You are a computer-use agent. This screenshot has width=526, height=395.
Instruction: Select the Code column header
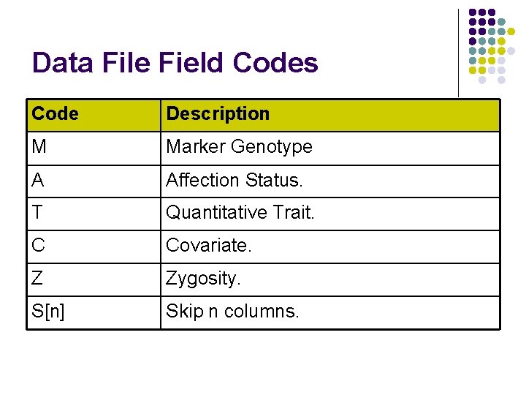[94, 115]
